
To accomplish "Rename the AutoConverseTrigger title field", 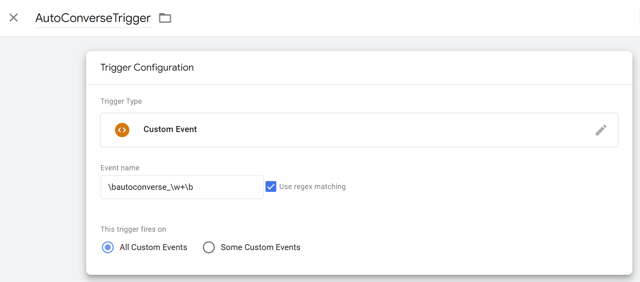I will pos(93,18).
